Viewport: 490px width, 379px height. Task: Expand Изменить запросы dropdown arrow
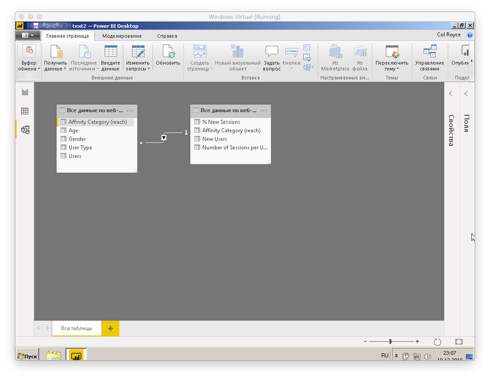point(148,69)
